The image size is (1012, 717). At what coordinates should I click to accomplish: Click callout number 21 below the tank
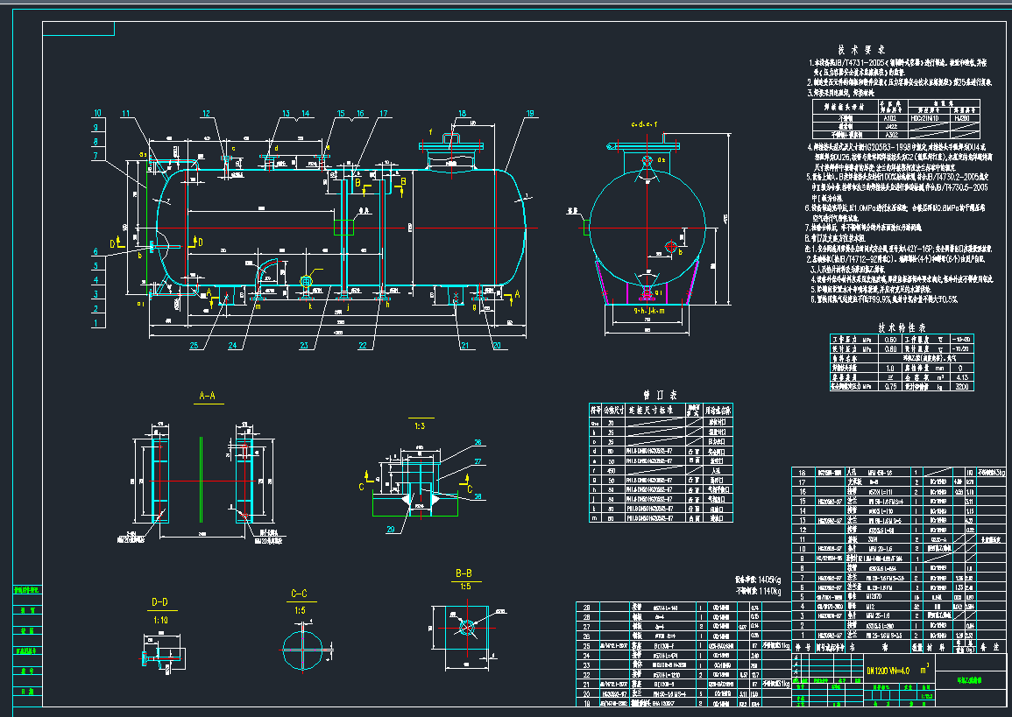point(464,346)
